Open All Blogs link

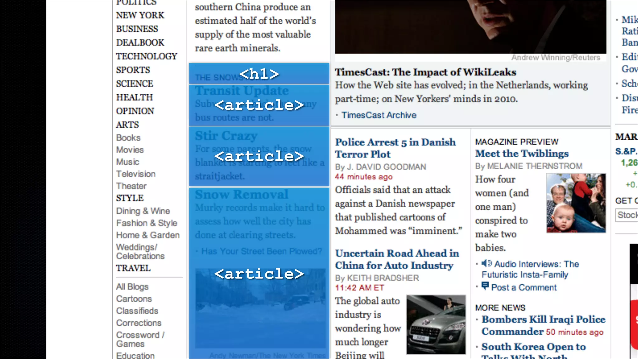tap(132, 287)
